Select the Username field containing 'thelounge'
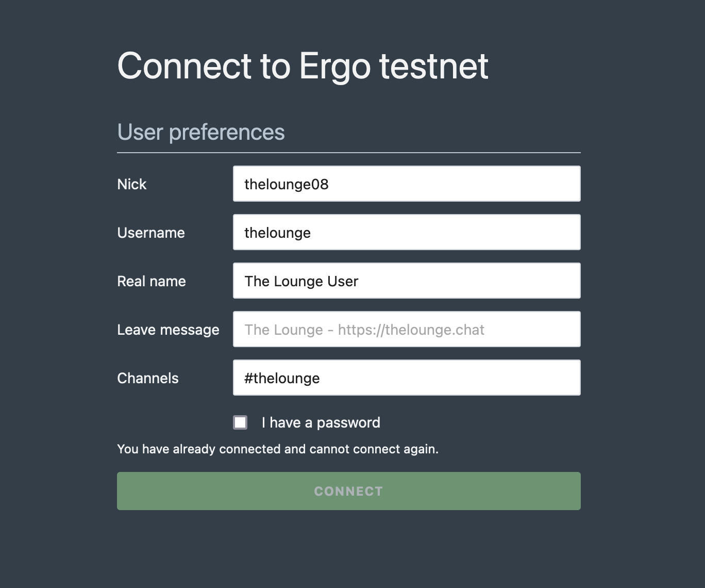The height and width of the screenshot is (588, 705). [x=407, y=232]
